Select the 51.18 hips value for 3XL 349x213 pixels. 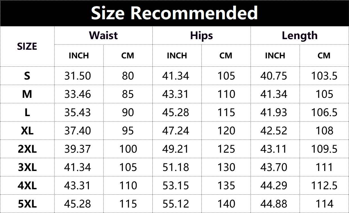pyautogui.click(x=176, y=167)
